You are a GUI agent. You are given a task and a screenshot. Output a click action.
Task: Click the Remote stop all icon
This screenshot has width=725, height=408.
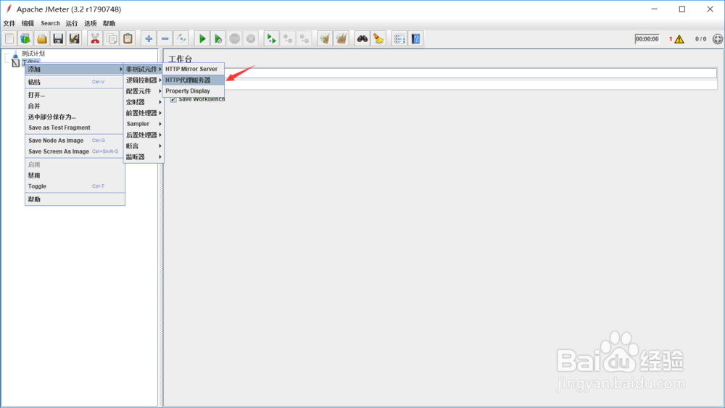pos(288,39)
